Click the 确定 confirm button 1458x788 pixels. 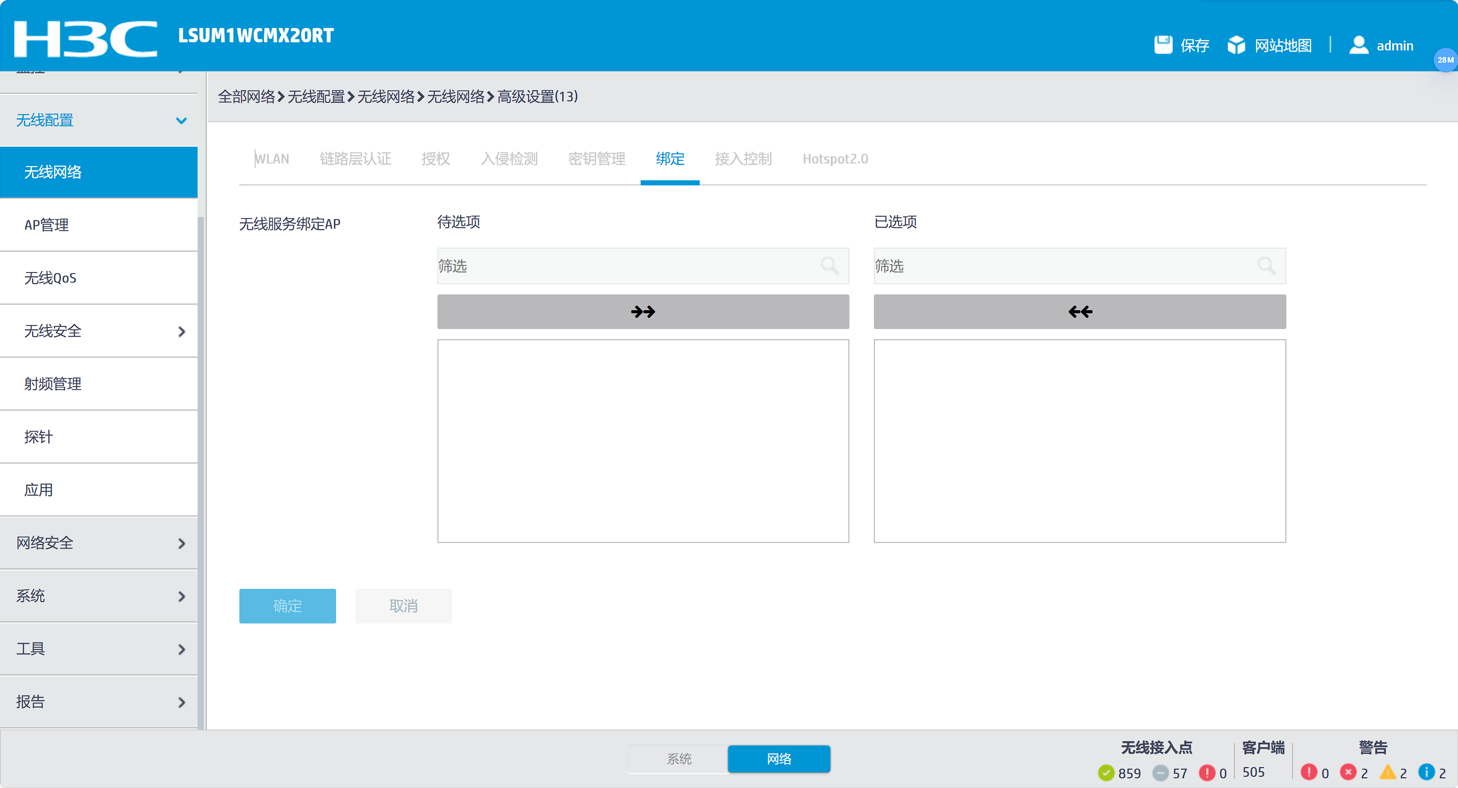tap(287, 606)
